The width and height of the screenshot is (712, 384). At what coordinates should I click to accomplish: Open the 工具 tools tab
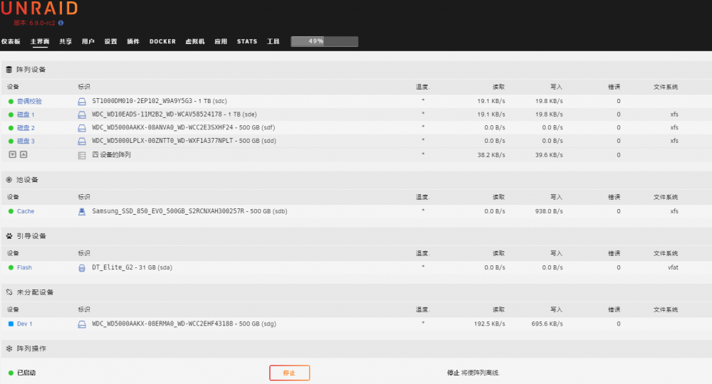tap(273, 41)
